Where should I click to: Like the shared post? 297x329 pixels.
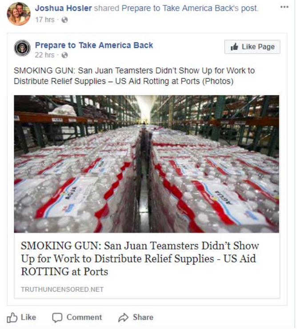coord(21,317)
